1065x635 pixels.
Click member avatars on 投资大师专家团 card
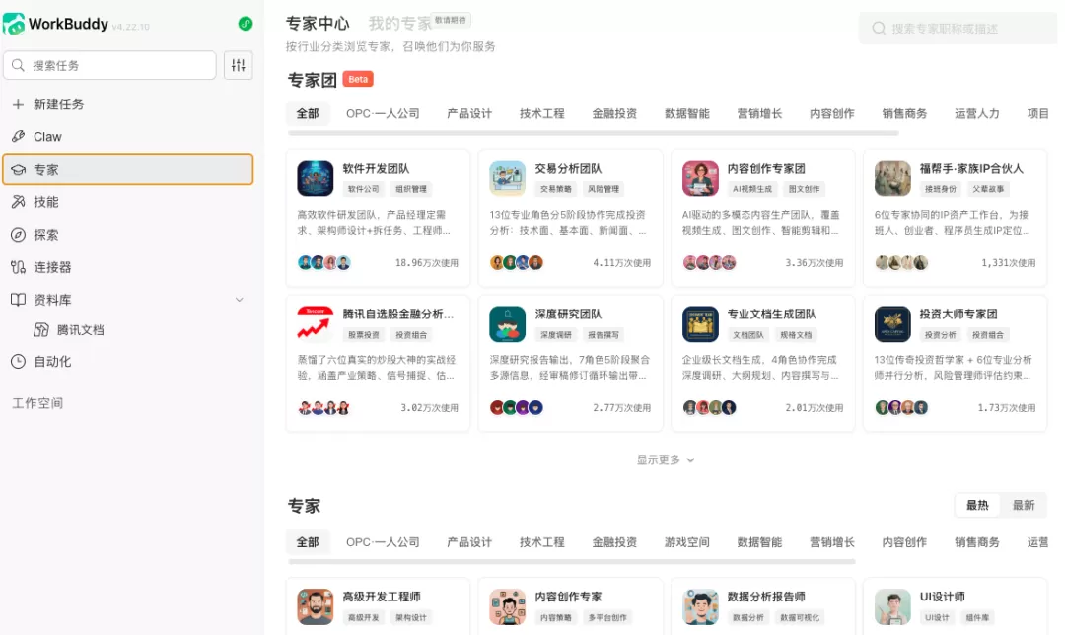(901, 407)
